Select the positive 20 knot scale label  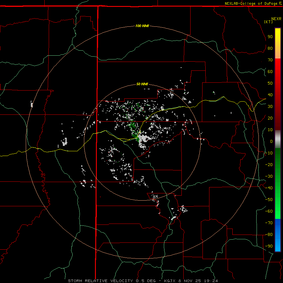click(x=270, y=118)
